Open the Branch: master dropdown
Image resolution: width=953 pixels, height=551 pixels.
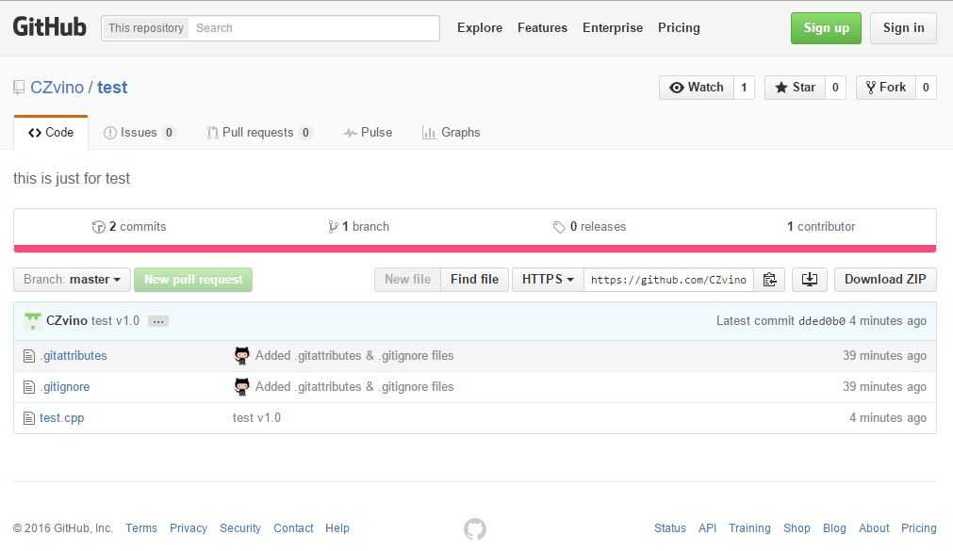72,280
